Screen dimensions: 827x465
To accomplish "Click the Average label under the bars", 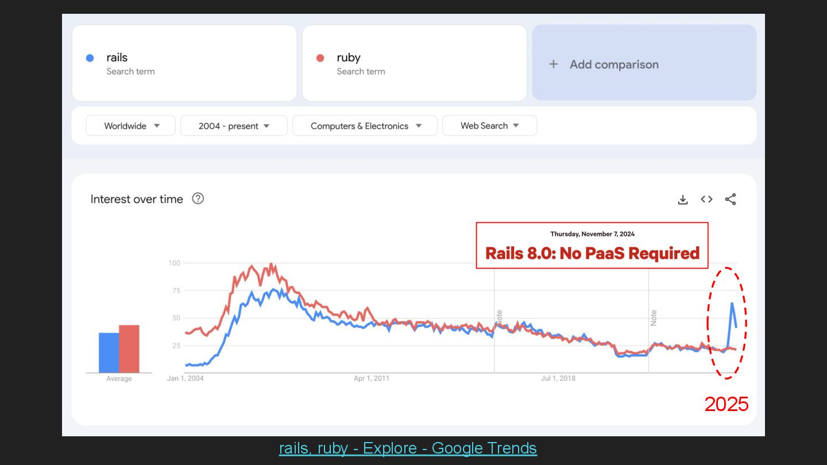I will 119,379.
